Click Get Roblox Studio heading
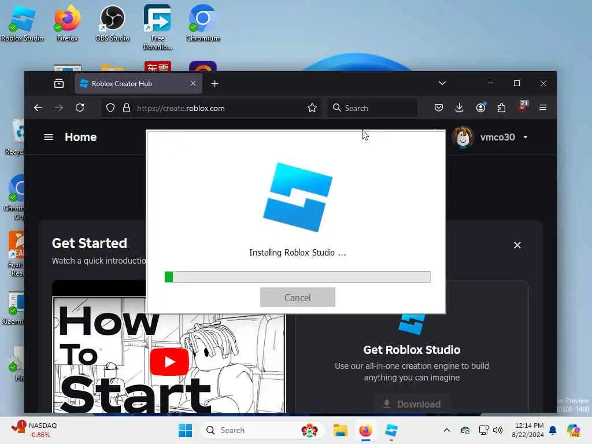This screenshot has height=444, width=592. 412,350
